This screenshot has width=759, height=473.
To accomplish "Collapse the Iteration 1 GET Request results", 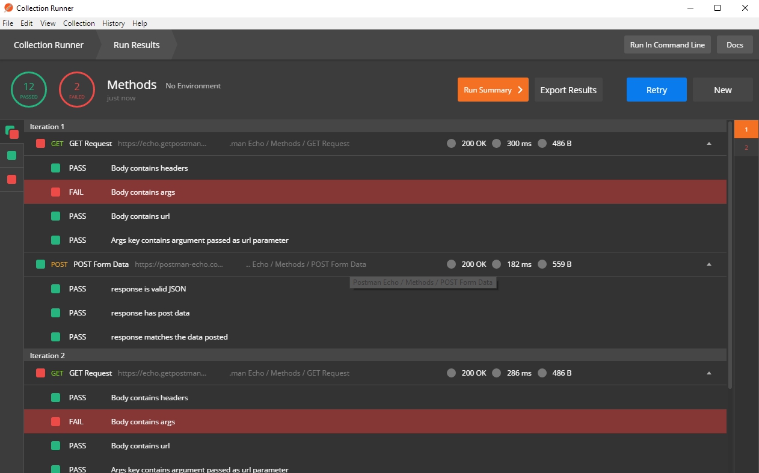I will 708,144.
